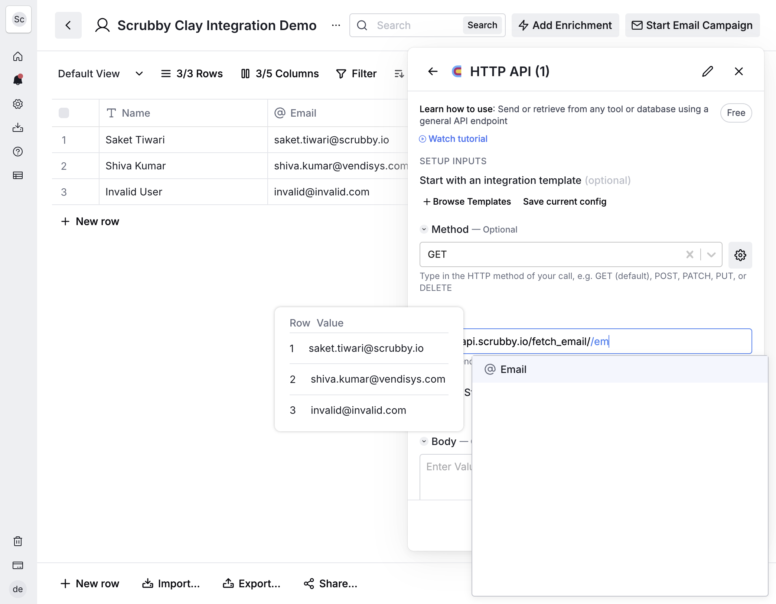Click Share in the bottom bar

tap(330, 584)
